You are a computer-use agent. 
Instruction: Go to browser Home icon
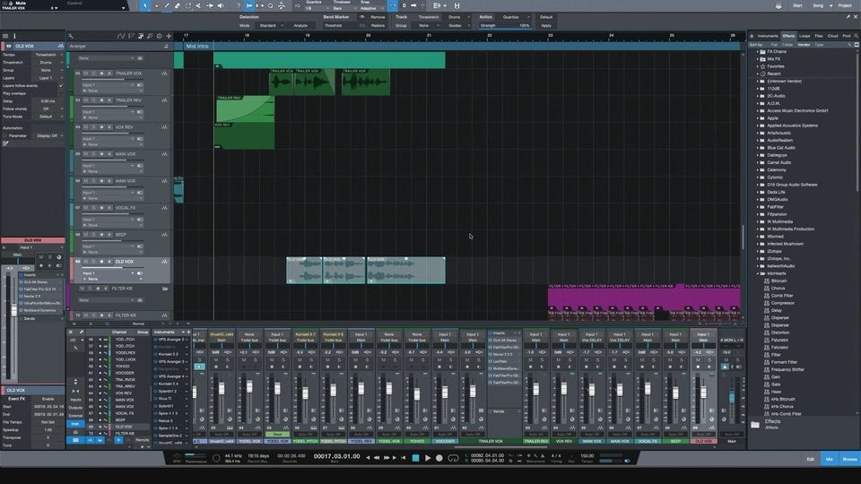[752, 36]
